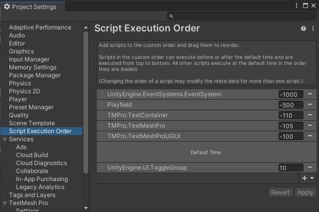
Task: Open Cloud Build service settings
Action: pyautogui.click(x=32, y=155)
